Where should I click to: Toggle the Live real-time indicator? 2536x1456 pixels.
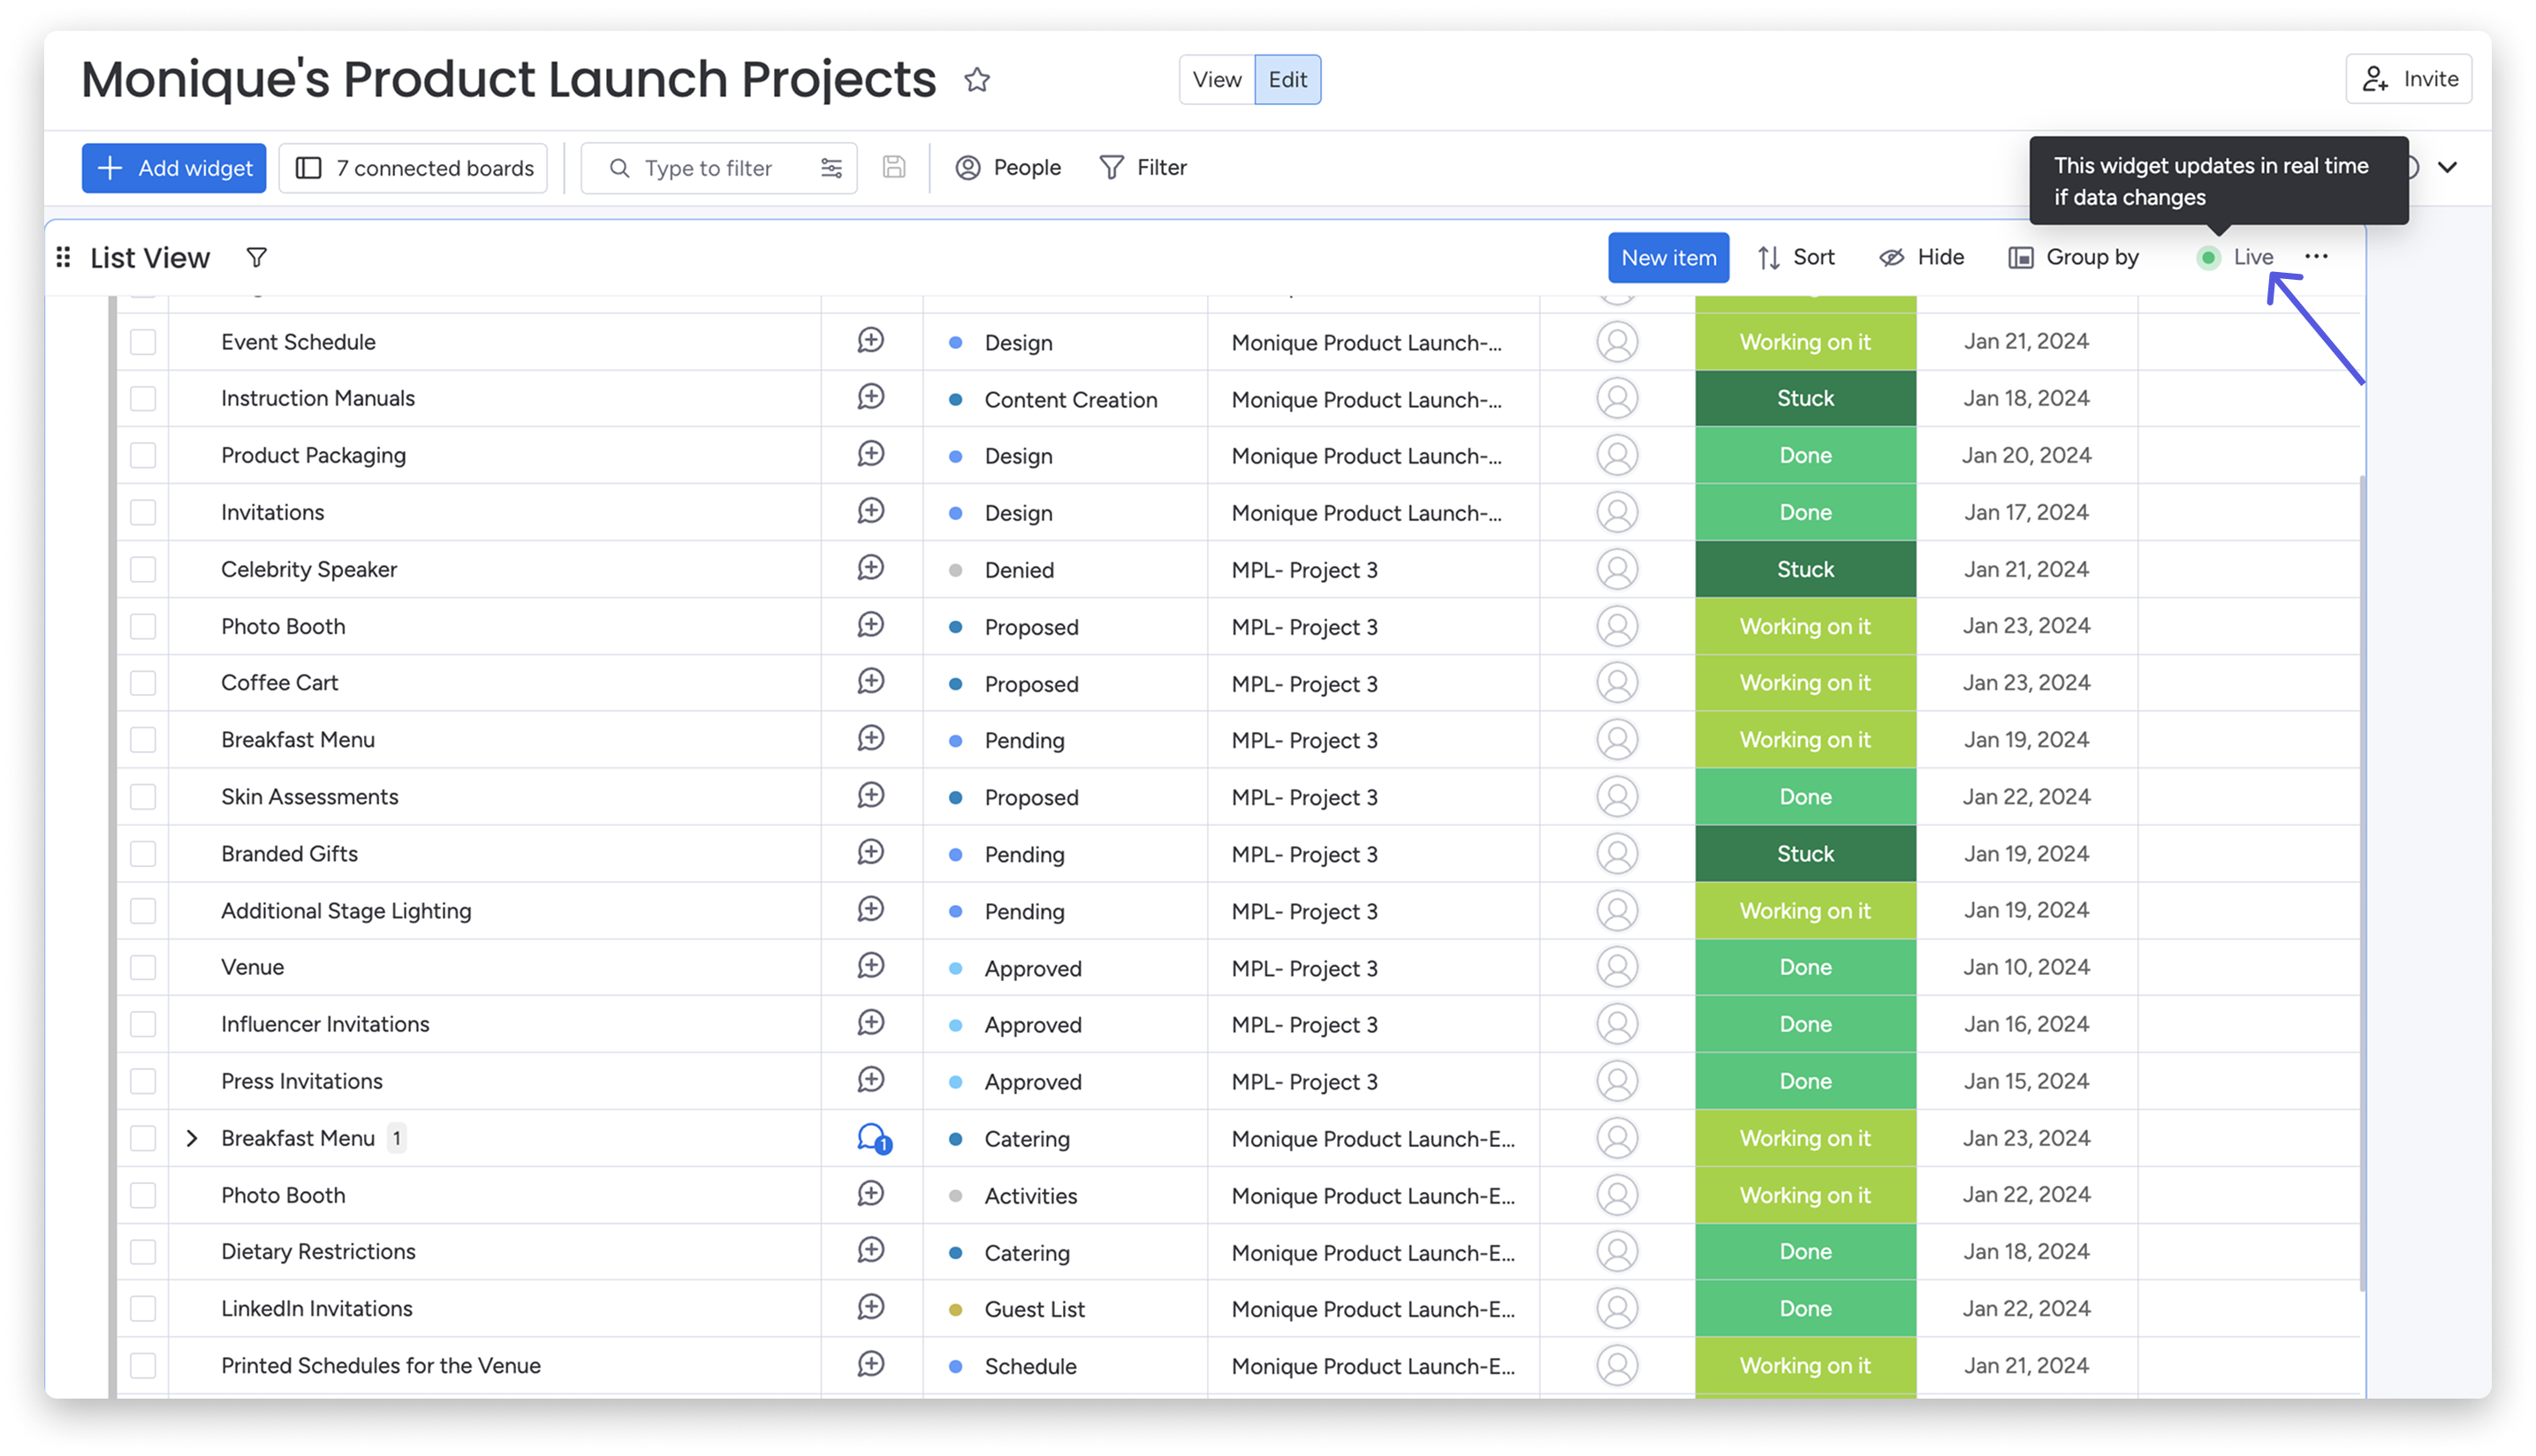tap(2235, 258)
